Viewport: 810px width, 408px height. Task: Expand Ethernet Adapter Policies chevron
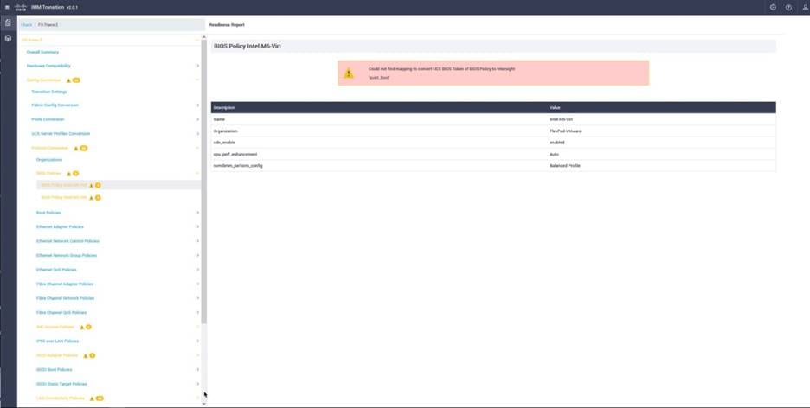(198, 227)
